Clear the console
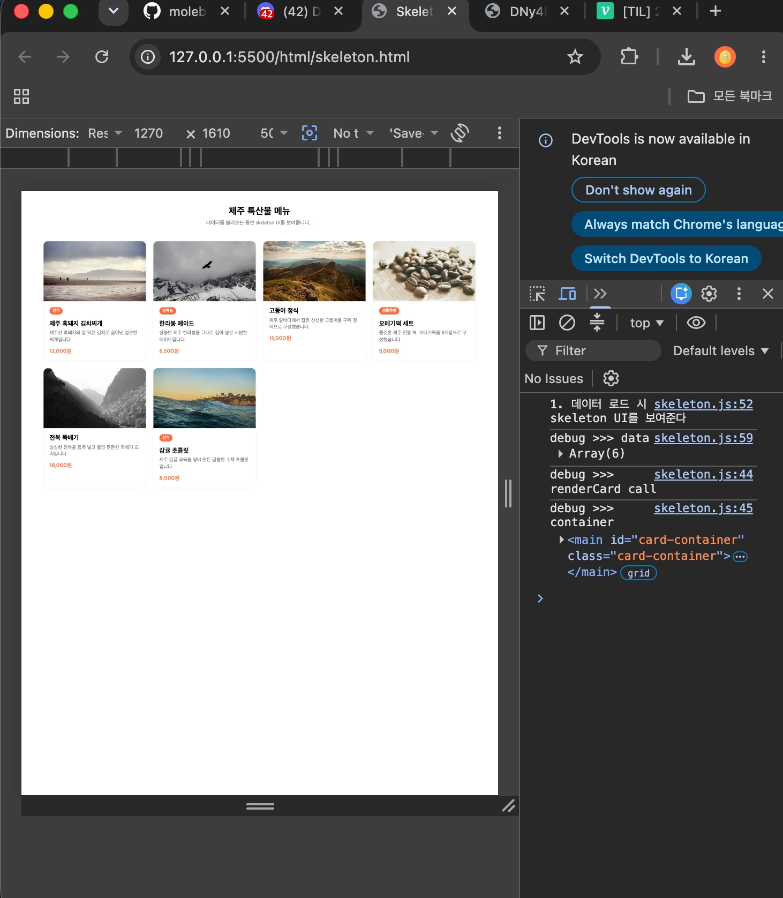 tap(567, 323)
